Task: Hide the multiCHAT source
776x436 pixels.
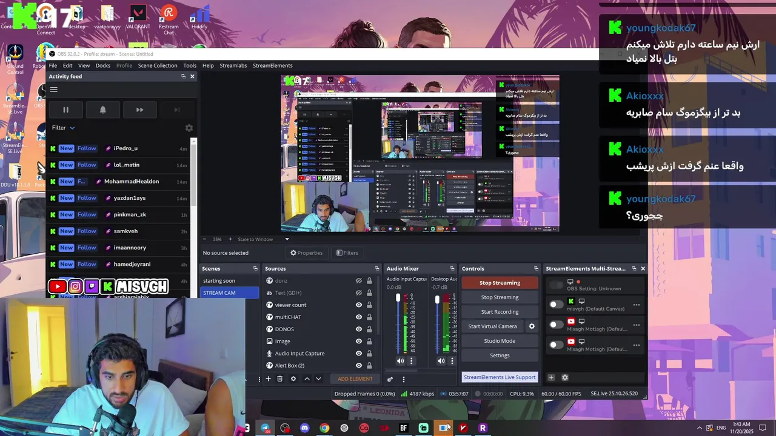Action: [359, 317]
